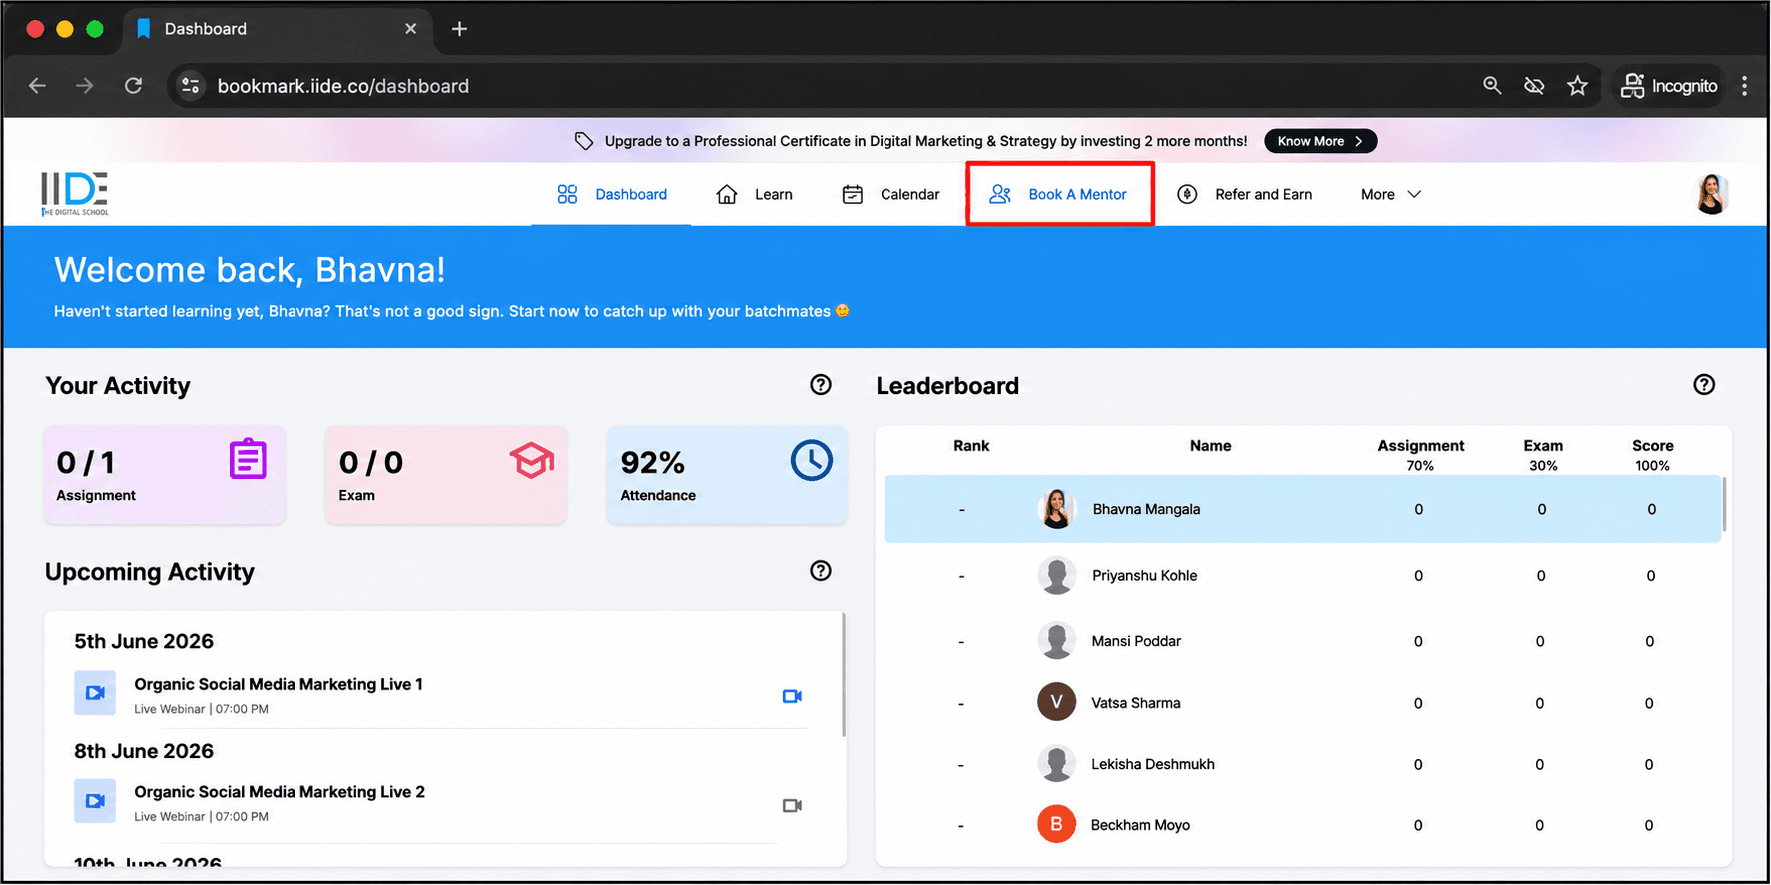The height and width of the screenshot is (885, 1771).
Task: Open Your Activity help question icon
Action: tap(821, 385)
